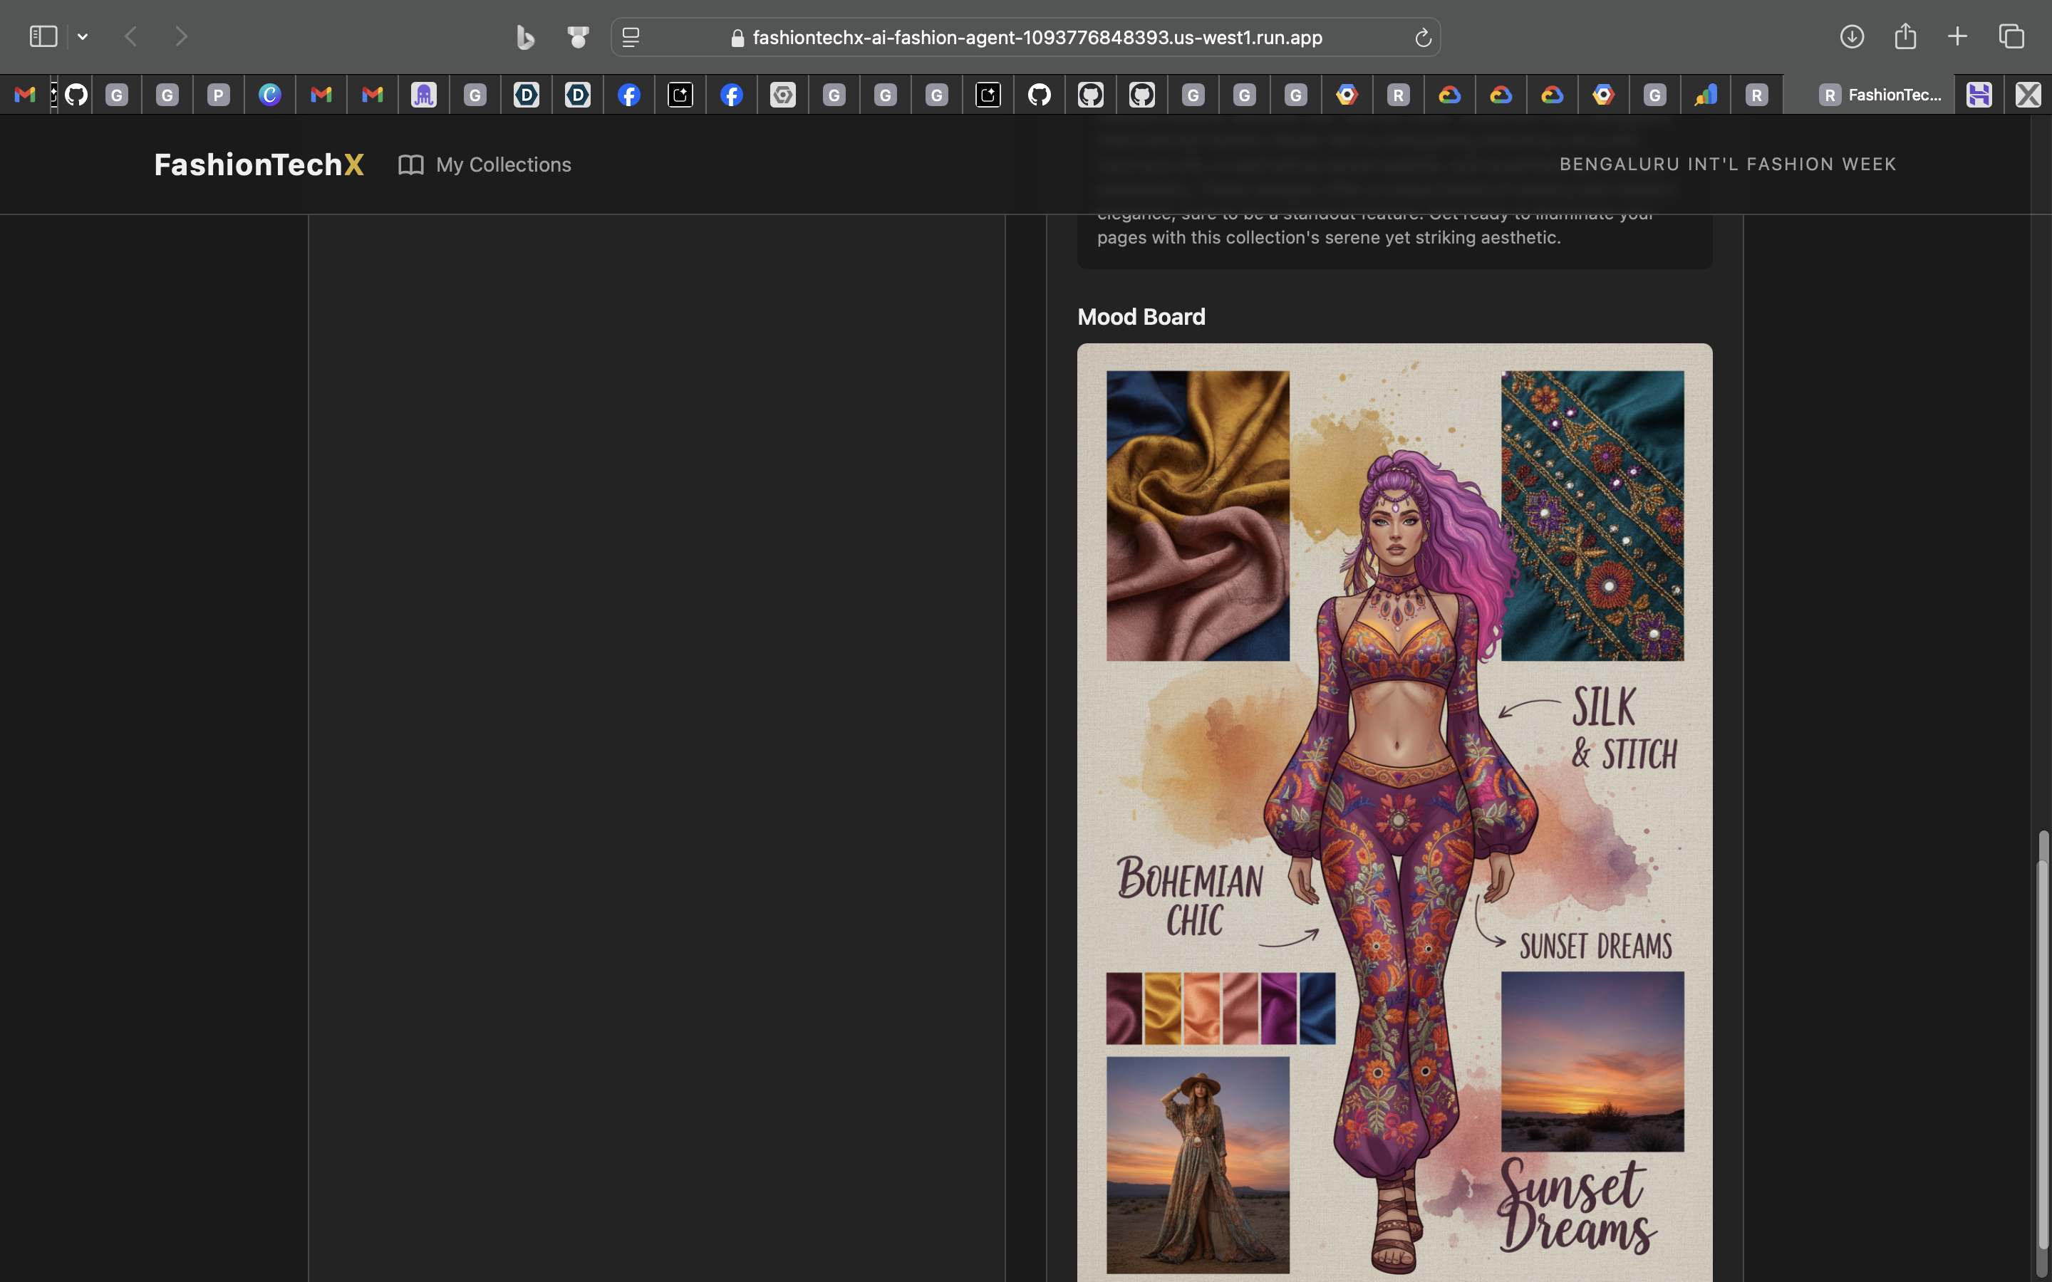
Task: Toggle the Safari sidebar button
Action: point(43,36)
